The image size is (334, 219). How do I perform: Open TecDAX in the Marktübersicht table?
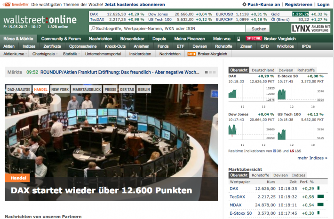(237, 196)
